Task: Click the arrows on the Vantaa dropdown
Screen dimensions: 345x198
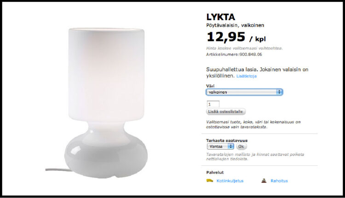Action: tap(230, 146)
